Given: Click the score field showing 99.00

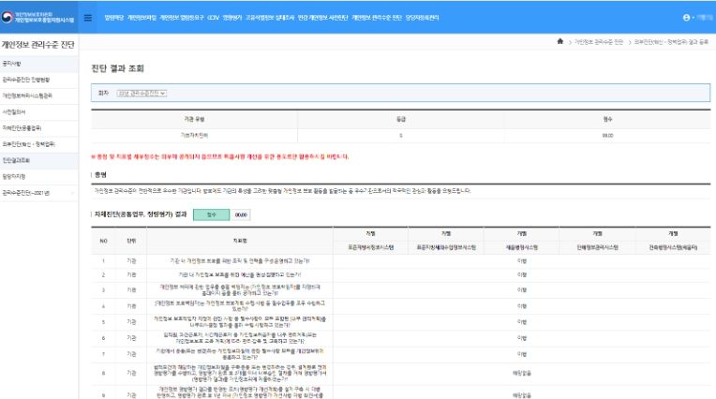Looking at the screenshot, I should (241, 214).
